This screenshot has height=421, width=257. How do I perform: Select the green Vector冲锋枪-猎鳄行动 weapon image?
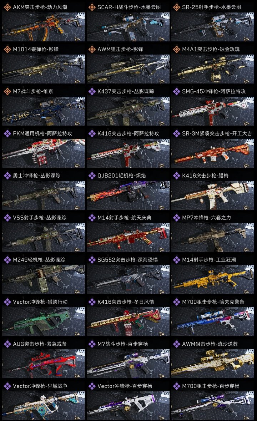44,322
